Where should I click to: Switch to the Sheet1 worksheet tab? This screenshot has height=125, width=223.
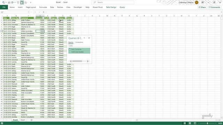click(x=23, y=120)
